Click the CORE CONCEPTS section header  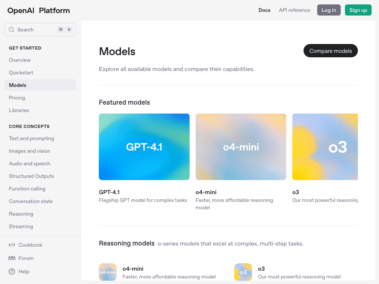(x=29, y=126)
